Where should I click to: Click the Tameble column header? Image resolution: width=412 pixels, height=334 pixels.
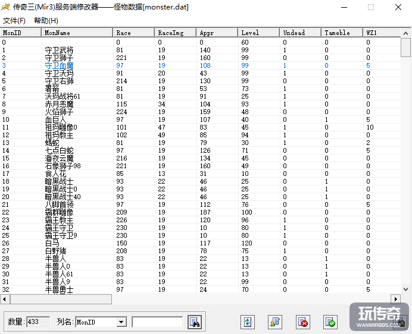(342, 33)
